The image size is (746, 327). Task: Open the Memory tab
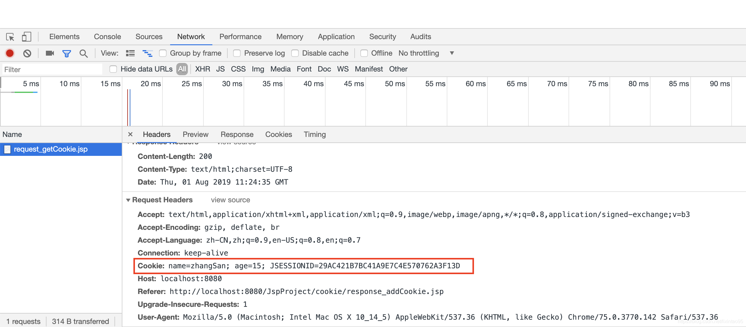click(x=290, y=37)
